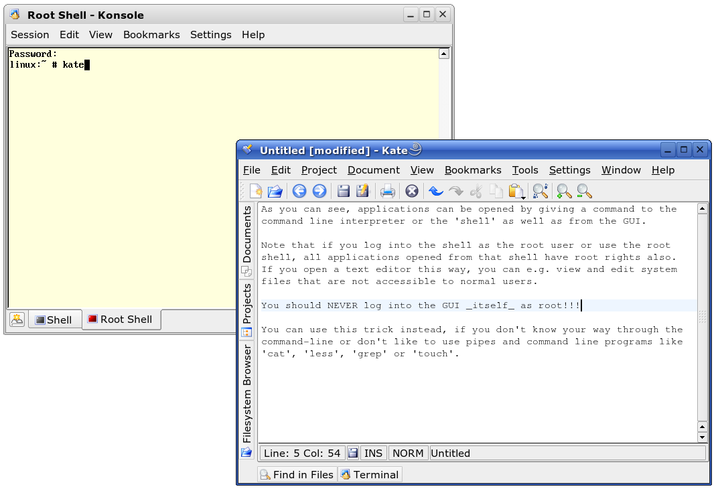Show the Terminal panel in Kate
The height and width of the screenshot is (489, 714).
(370, 475)
